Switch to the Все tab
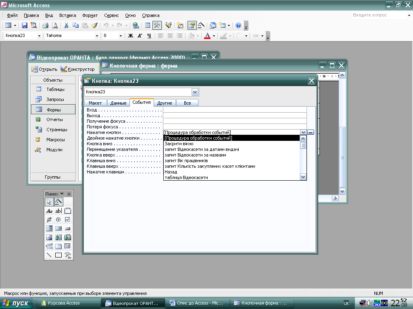This screenshot has height=309, width=413. pos(187,103)
